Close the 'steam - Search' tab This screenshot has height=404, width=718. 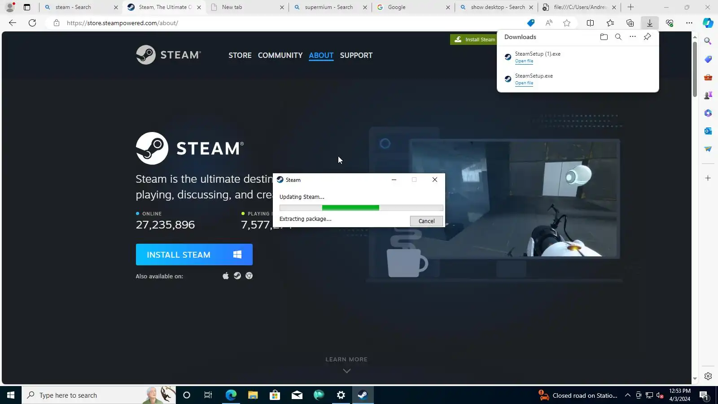(x=116, y=7)
